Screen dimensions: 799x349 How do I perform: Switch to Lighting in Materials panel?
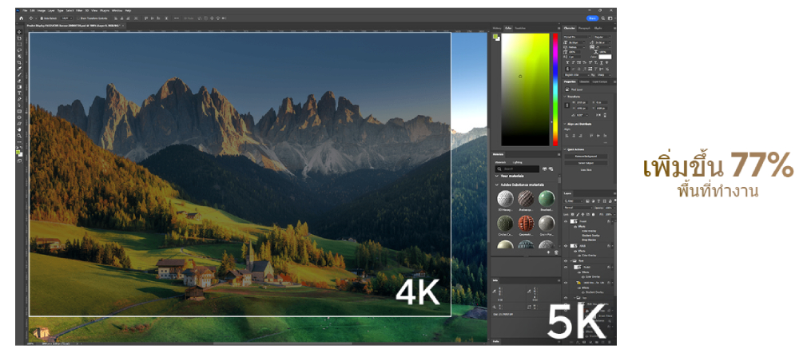[517, 163]
